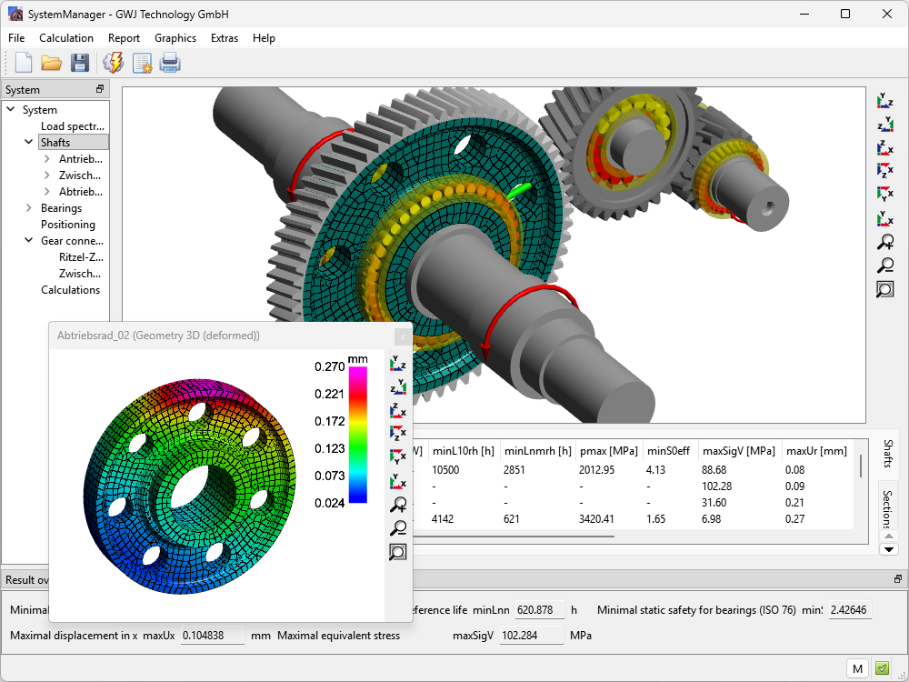
Task: Expand the Bearings tree node
Action: (29, 208)
